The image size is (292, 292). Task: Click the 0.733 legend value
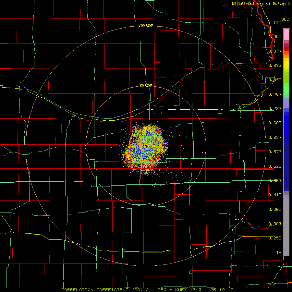275,109
